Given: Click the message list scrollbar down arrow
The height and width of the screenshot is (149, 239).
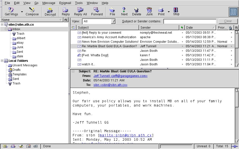Looking at the screenshot, I should tap(237, 65).
